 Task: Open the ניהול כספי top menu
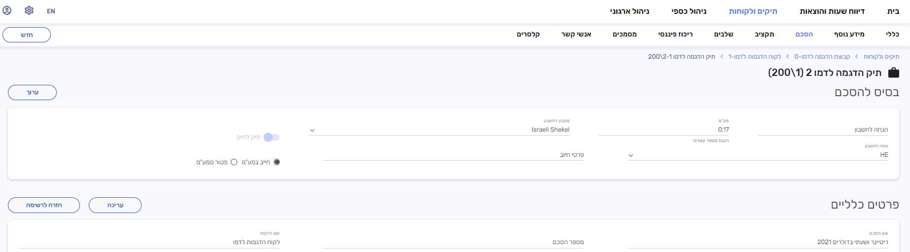coord(689,11)
